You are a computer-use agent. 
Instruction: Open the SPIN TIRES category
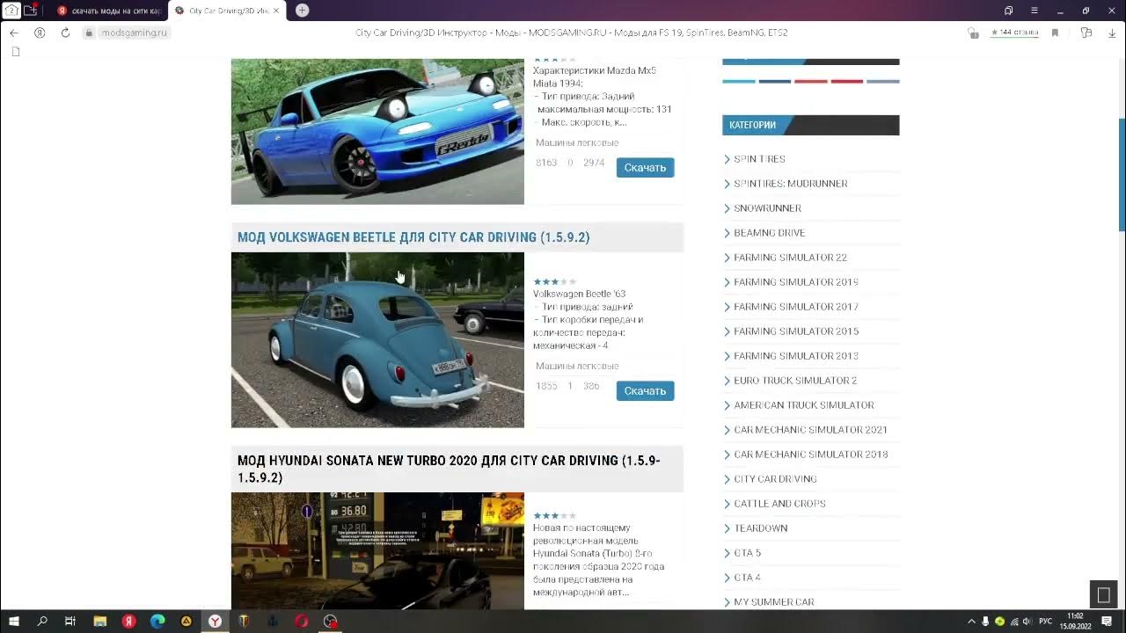(x=759, y=159)
